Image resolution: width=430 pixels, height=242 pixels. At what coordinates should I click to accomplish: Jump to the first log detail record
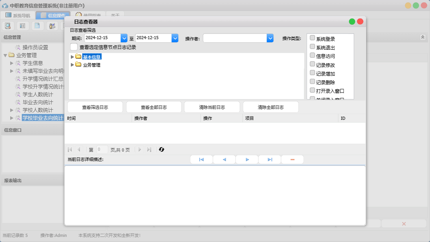click(201, 160)
